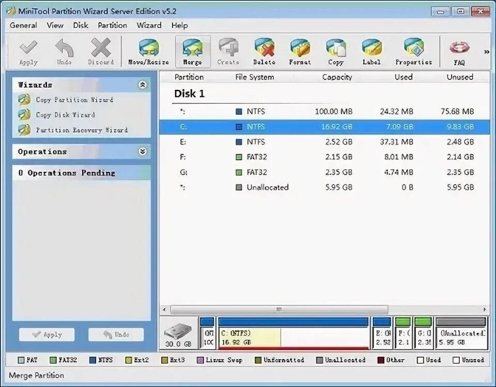Open the View menu

[x=55, y=25]
